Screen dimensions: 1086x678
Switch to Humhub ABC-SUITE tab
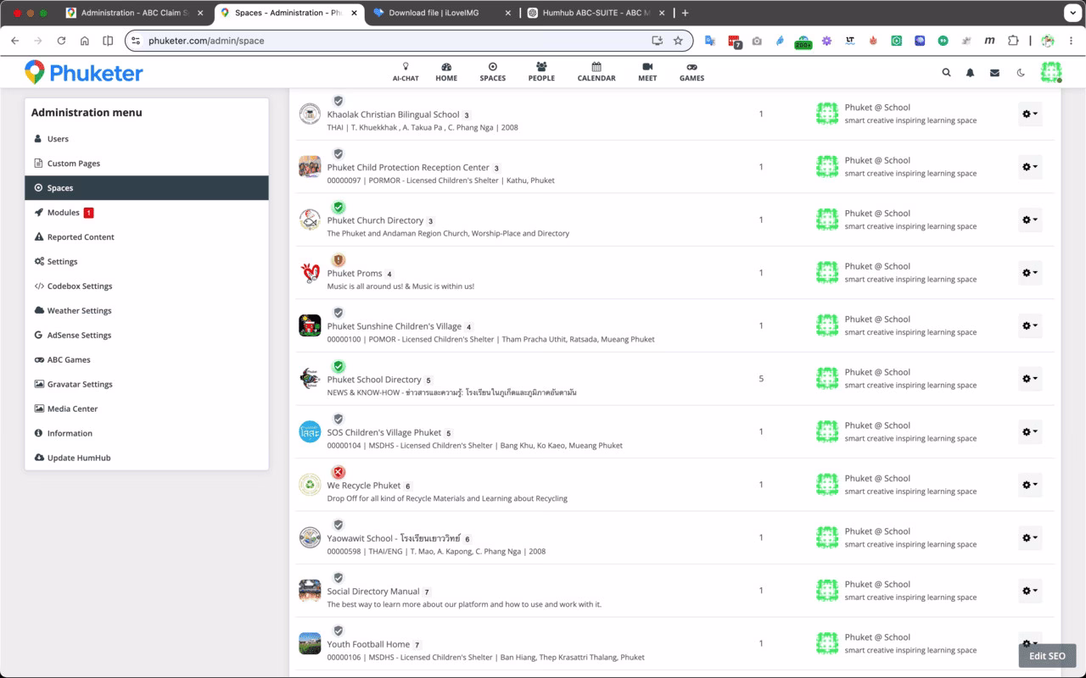click(x=595, y=13)
